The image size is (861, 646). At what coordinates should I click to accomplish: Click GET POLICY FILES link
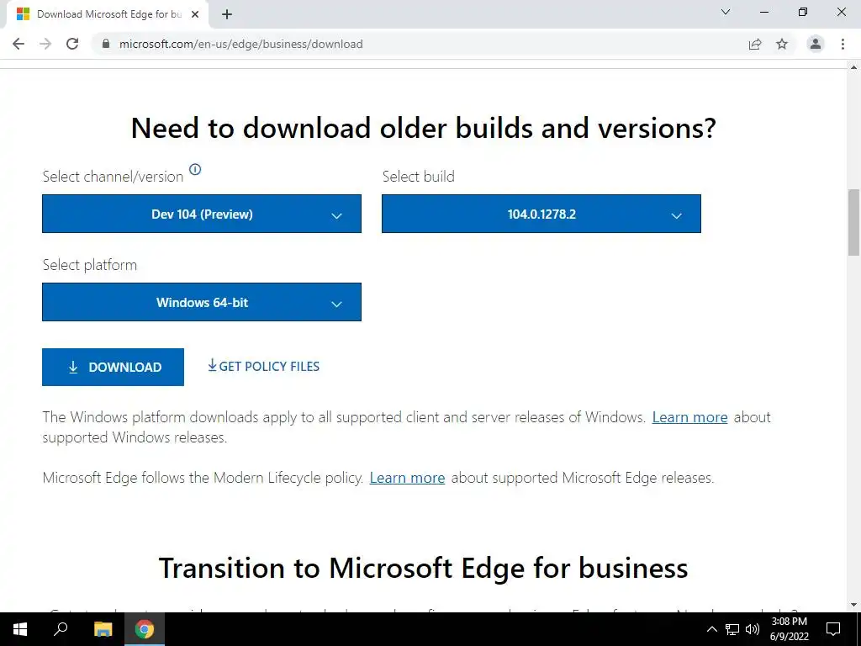point(263,367)
